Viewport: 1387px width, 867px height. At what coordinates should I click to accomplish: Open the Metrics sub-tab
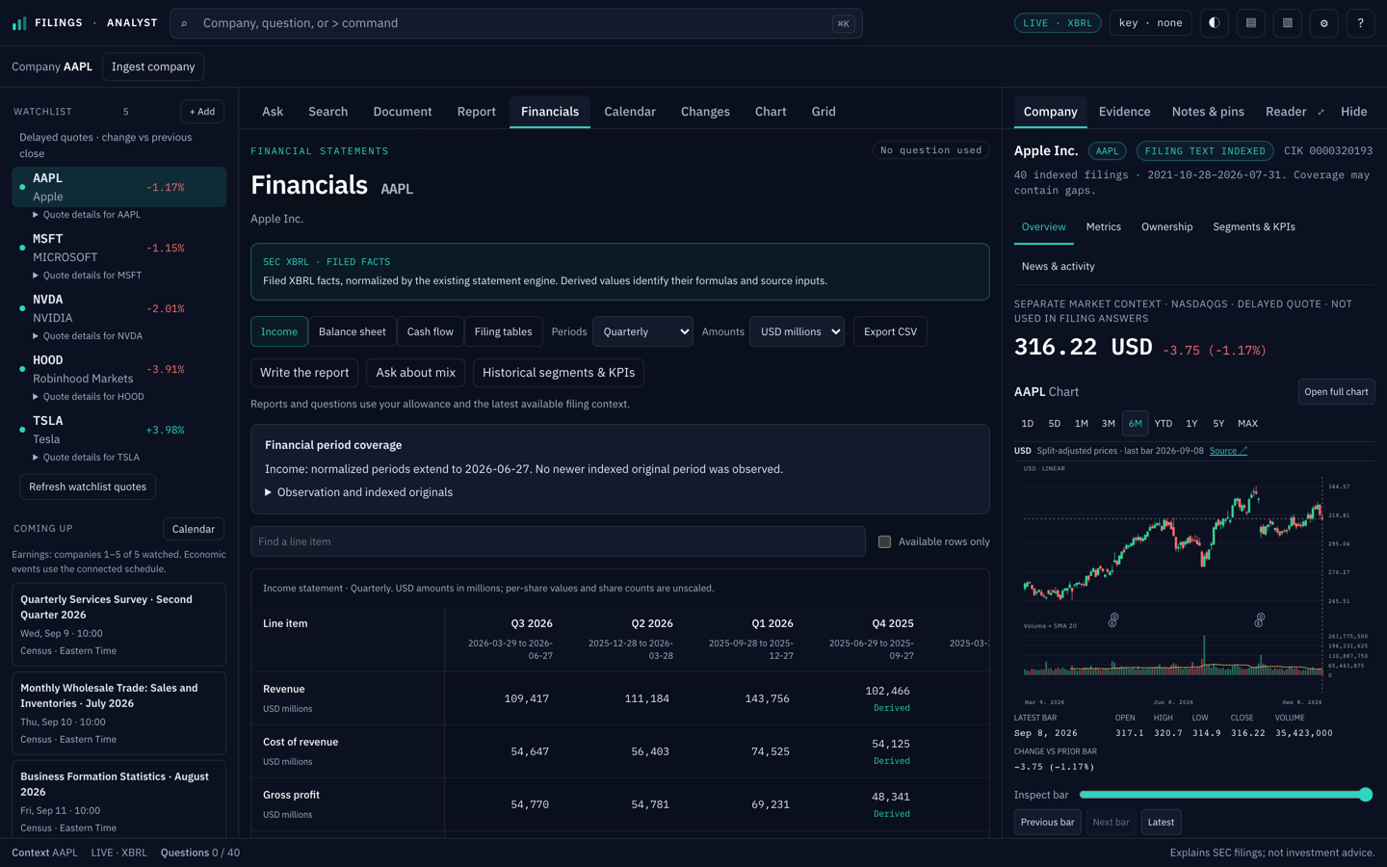click(x=1104, y=227)
